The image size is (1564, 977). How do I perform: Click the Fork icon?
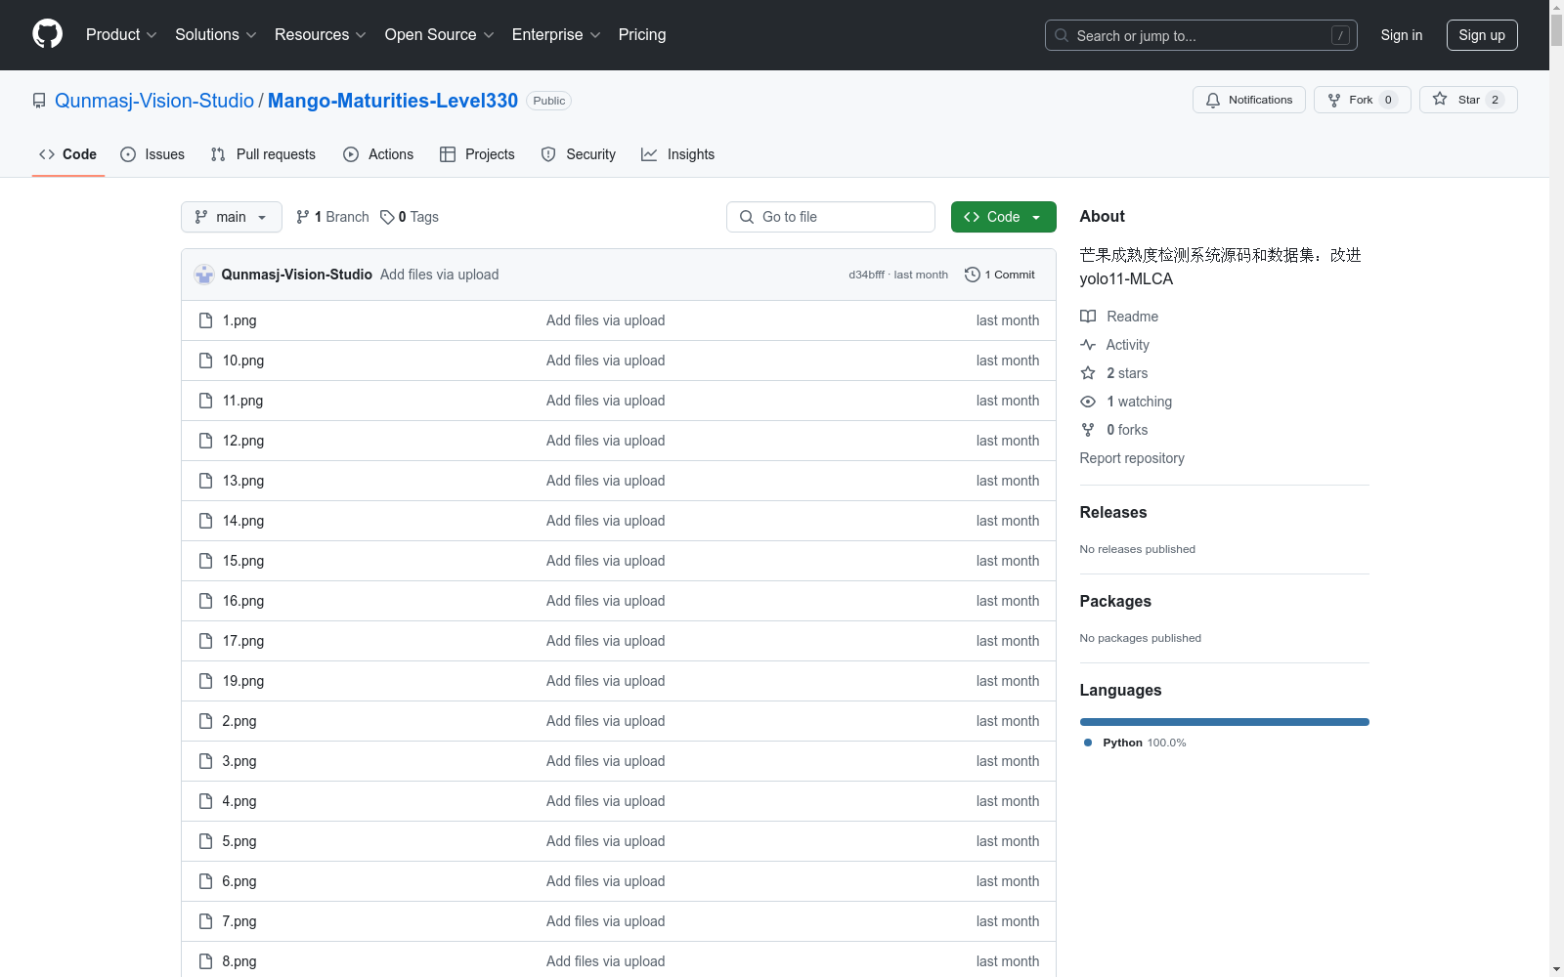pyautogui.click(x=1334, y=100)
